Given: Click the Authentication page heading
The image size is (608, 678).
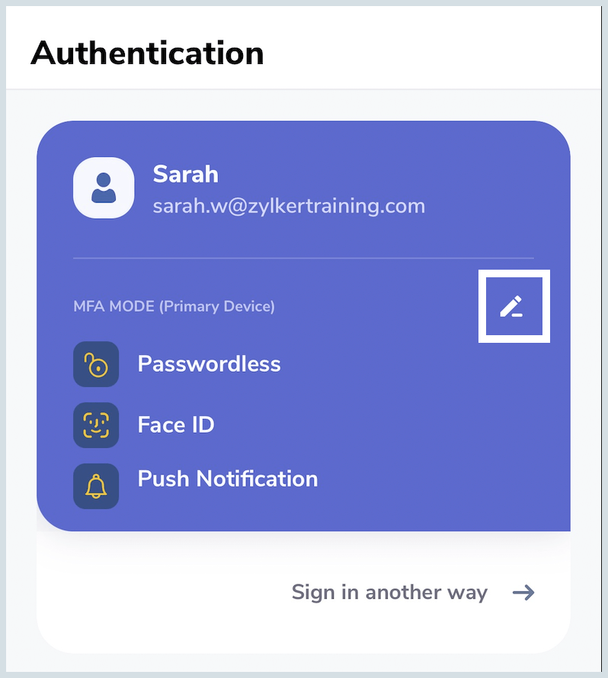Looking at the screenshot, I should click(x=147, y=53).
